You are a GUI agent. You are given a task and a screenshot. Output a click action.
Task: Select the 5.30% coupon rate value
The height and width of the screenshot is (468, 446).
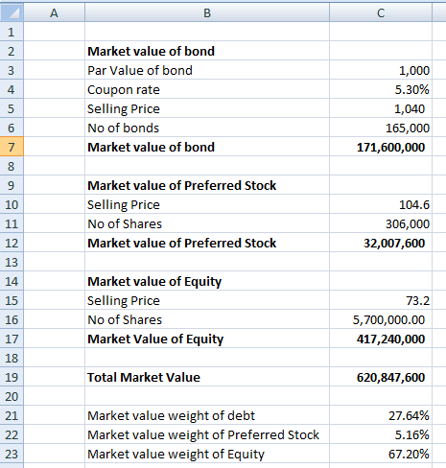(x=381, y=89)
